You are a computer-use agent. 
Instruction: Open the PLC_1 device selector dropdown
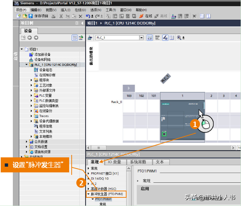(142, 38)
